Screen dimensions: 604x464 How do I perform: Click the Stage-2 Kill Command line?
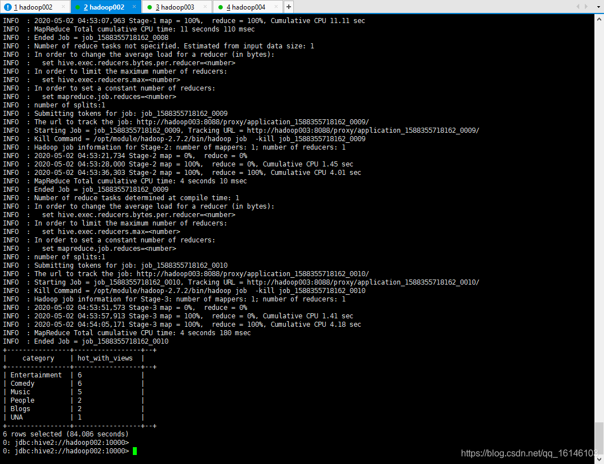coord(184,139)
